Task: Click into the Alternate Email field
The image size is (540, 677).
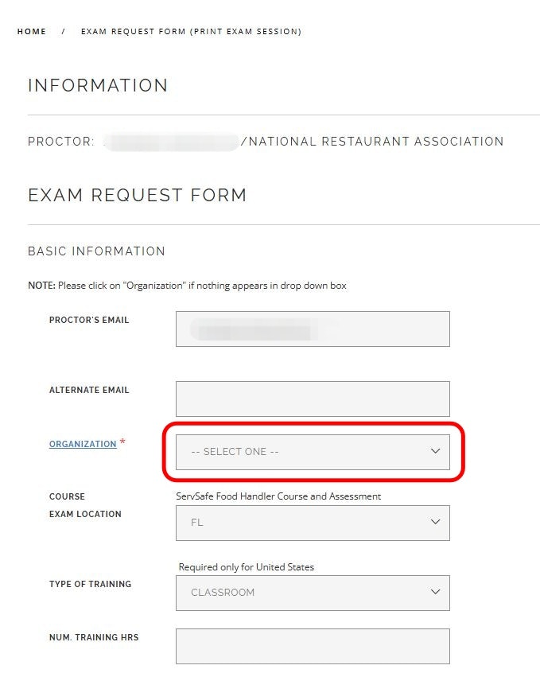Action: pyautogui.click(x=313, y=399)
